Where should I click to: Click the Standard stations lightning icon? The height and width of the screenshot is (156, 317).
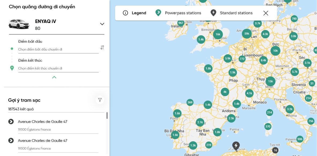[213, 13]
